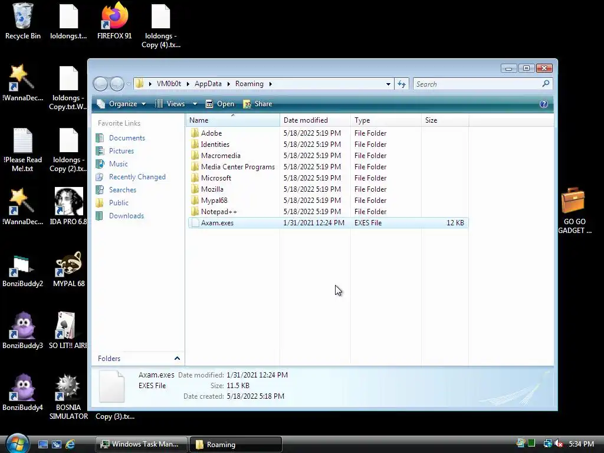Sort by Name column header
The height and width of the screenshot is (453, 604).
point(233,120)
